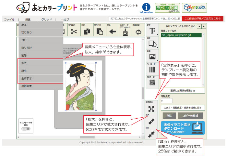Choose 全体表示 in the edit menu
The height and width of the screenshot is (156, 227).
tap(41, 79)
